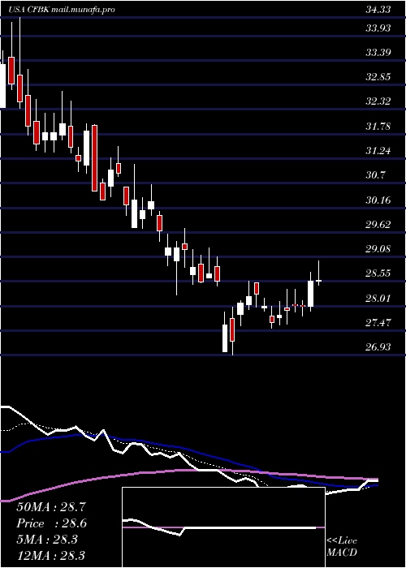Screen dimensions: 406x568
Task: Click the '<<Live MACD' label
Action: coord(342,547)
